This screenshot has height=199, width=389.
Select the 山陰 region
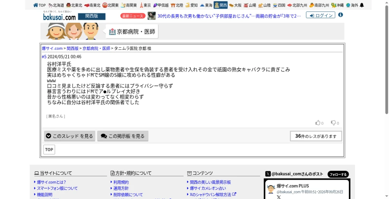[x=264, y=5]
